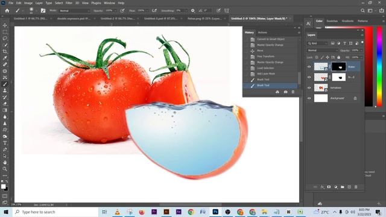Image resolution: width=386 pixels, height=217 pixels.
Task: Open layer Fill dropdown
Action: tap(361, 57)
